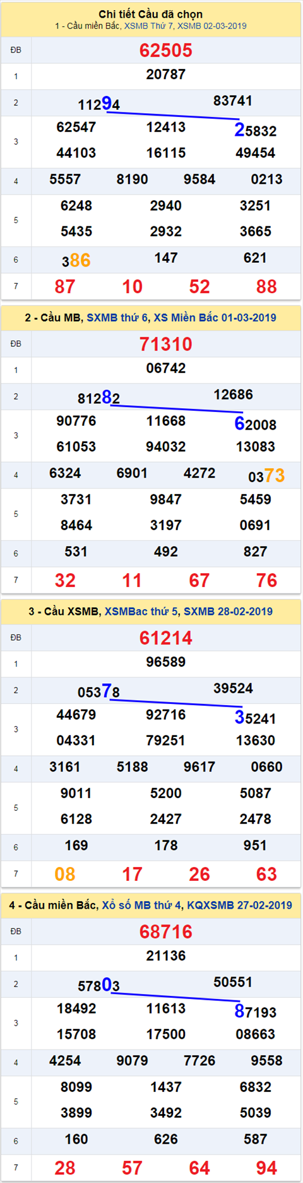This screenshot has height=1183, width=303.
Task: Click the red number 94
Action: click(x=266, y=1168)
